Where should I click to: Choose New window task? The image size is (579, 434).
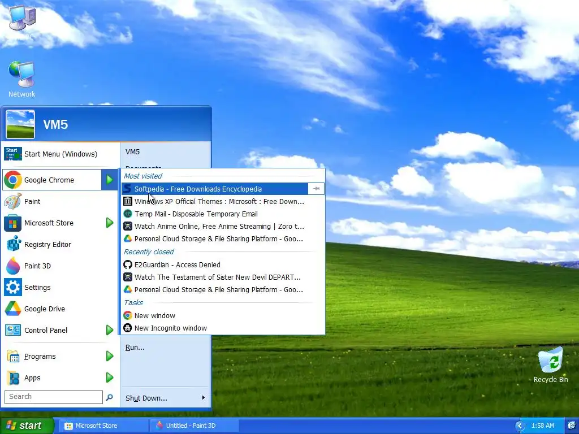(223, 315)
